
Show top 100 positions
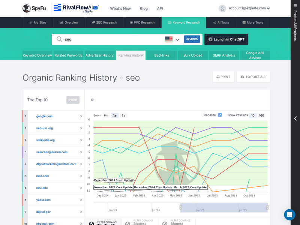coord(261,115)
